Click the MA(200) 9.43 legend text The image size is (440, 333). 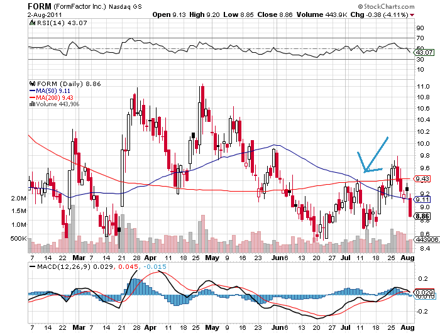55,97
